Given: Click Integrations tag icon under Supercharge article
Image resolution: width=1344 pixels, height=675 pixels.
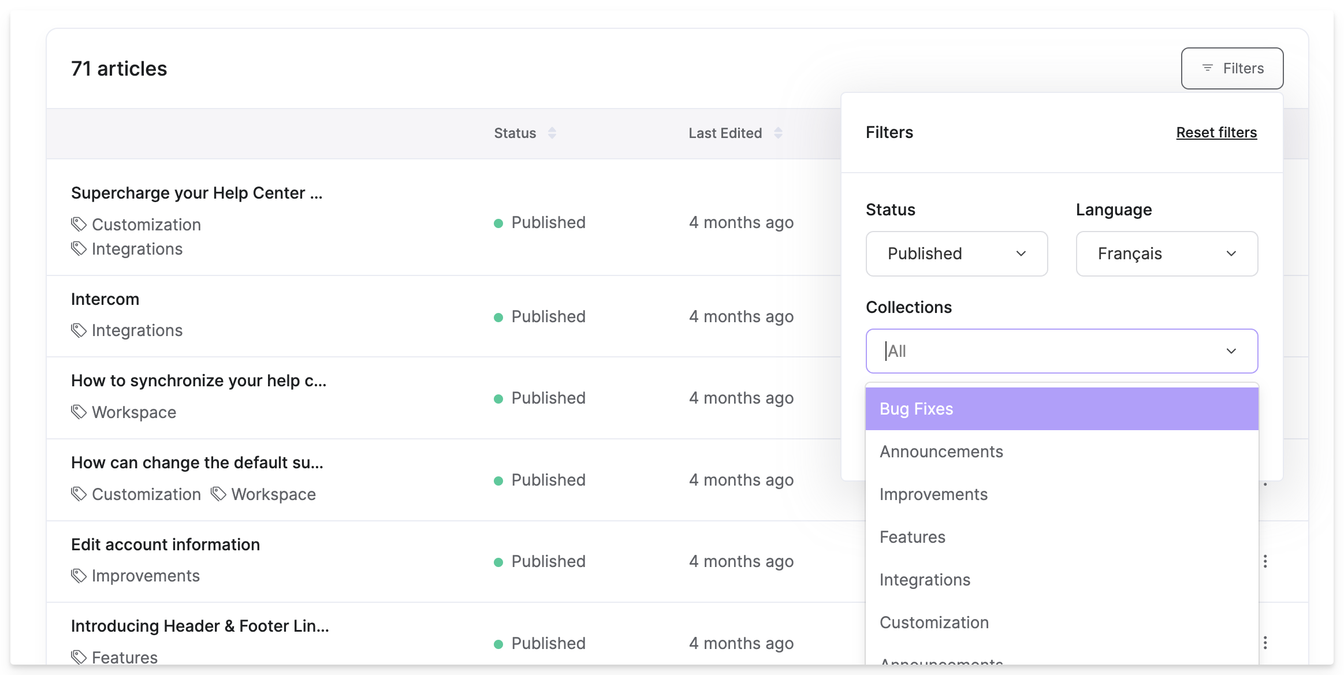Looking at the screenshot, I should pos(79,249).
